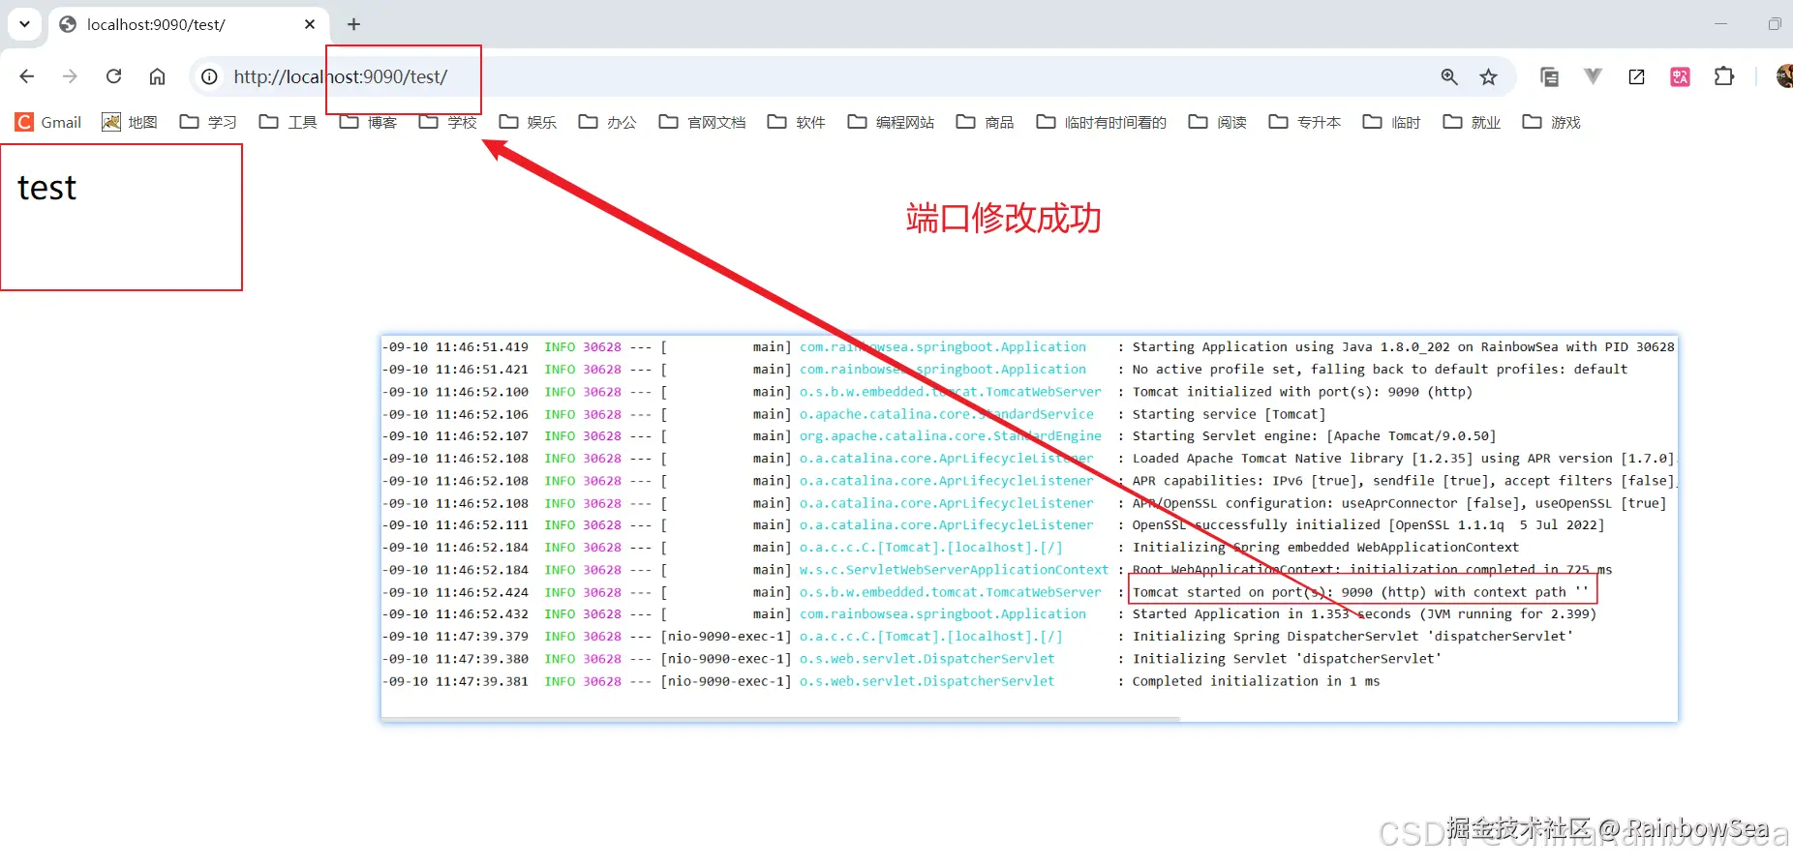
Task: Click 'Loaded Apache Tomcat Native library' log line
Action: [1403, 459]
